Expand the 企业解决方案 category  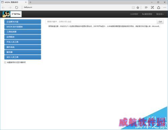[23, 22]
